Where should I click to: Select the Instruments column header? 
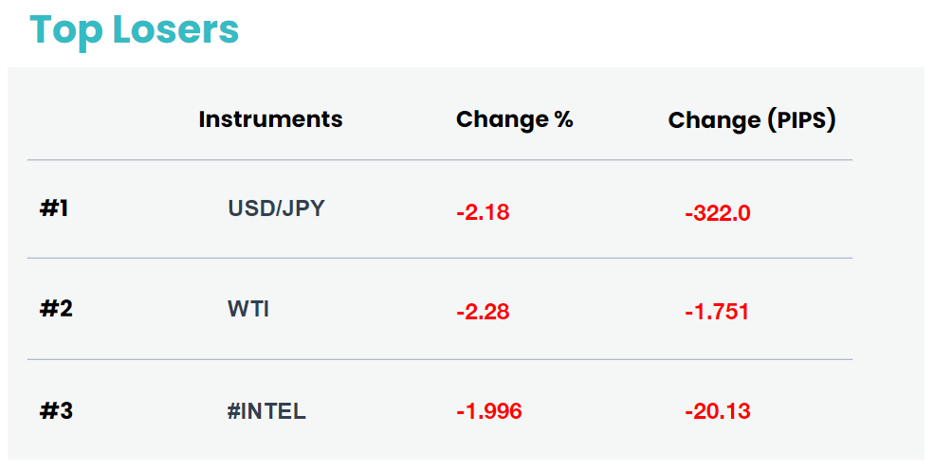[270, 119]
